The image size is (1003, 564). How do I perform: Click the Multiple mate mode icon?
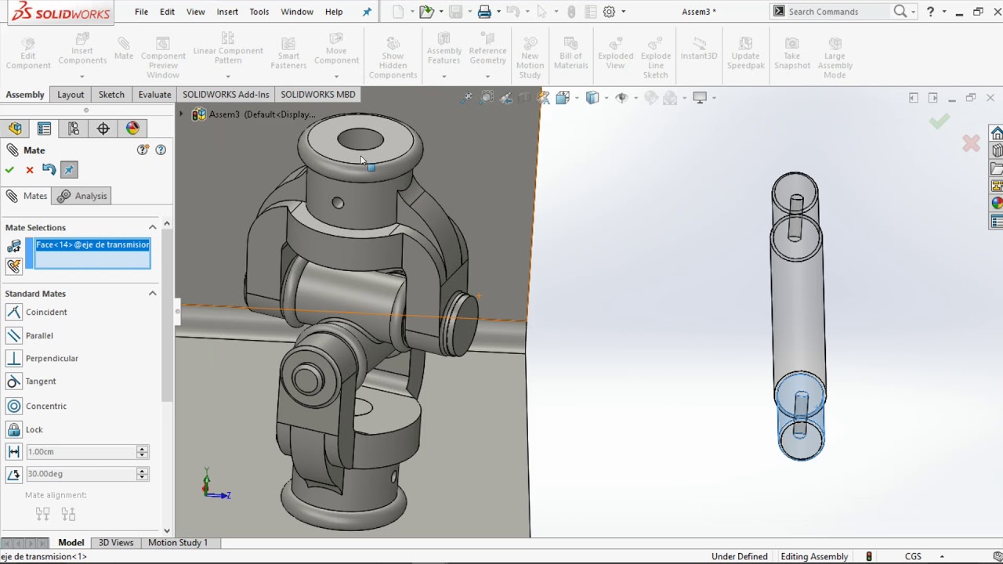[x=13, y=266]
